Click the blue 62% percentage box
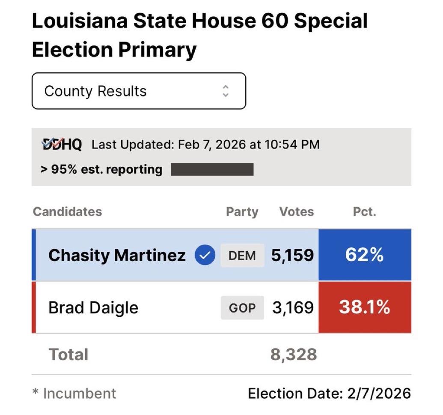Viewport: 443px width, 415px height. click(365, 255)
